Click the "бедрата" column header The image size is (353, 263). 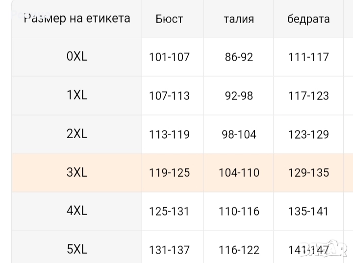click(x=308, y=19)
